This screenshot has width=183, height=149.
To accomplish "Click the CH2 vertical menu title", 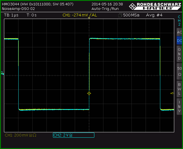I will click(179, 20).
